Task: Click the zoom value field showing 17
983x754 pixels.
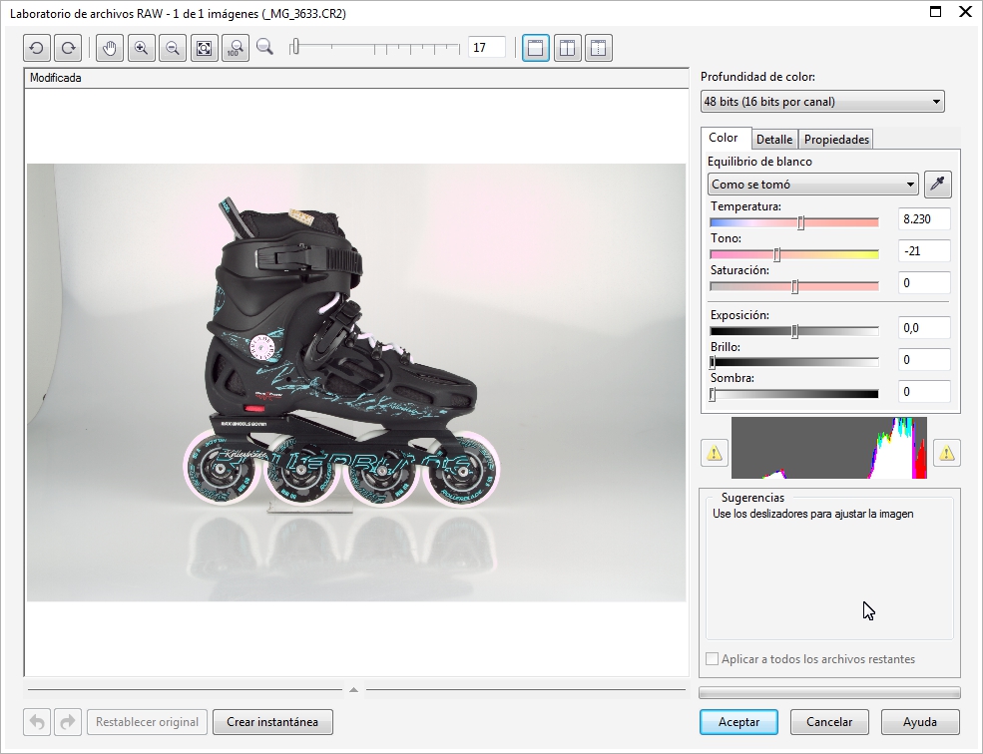Action: pyautogui.click(x=486, y=48)
